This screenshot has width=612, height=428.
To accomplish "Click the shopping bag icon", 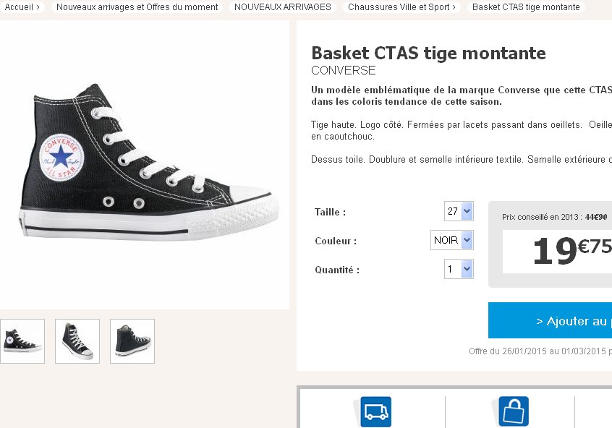I will point(514,411).
